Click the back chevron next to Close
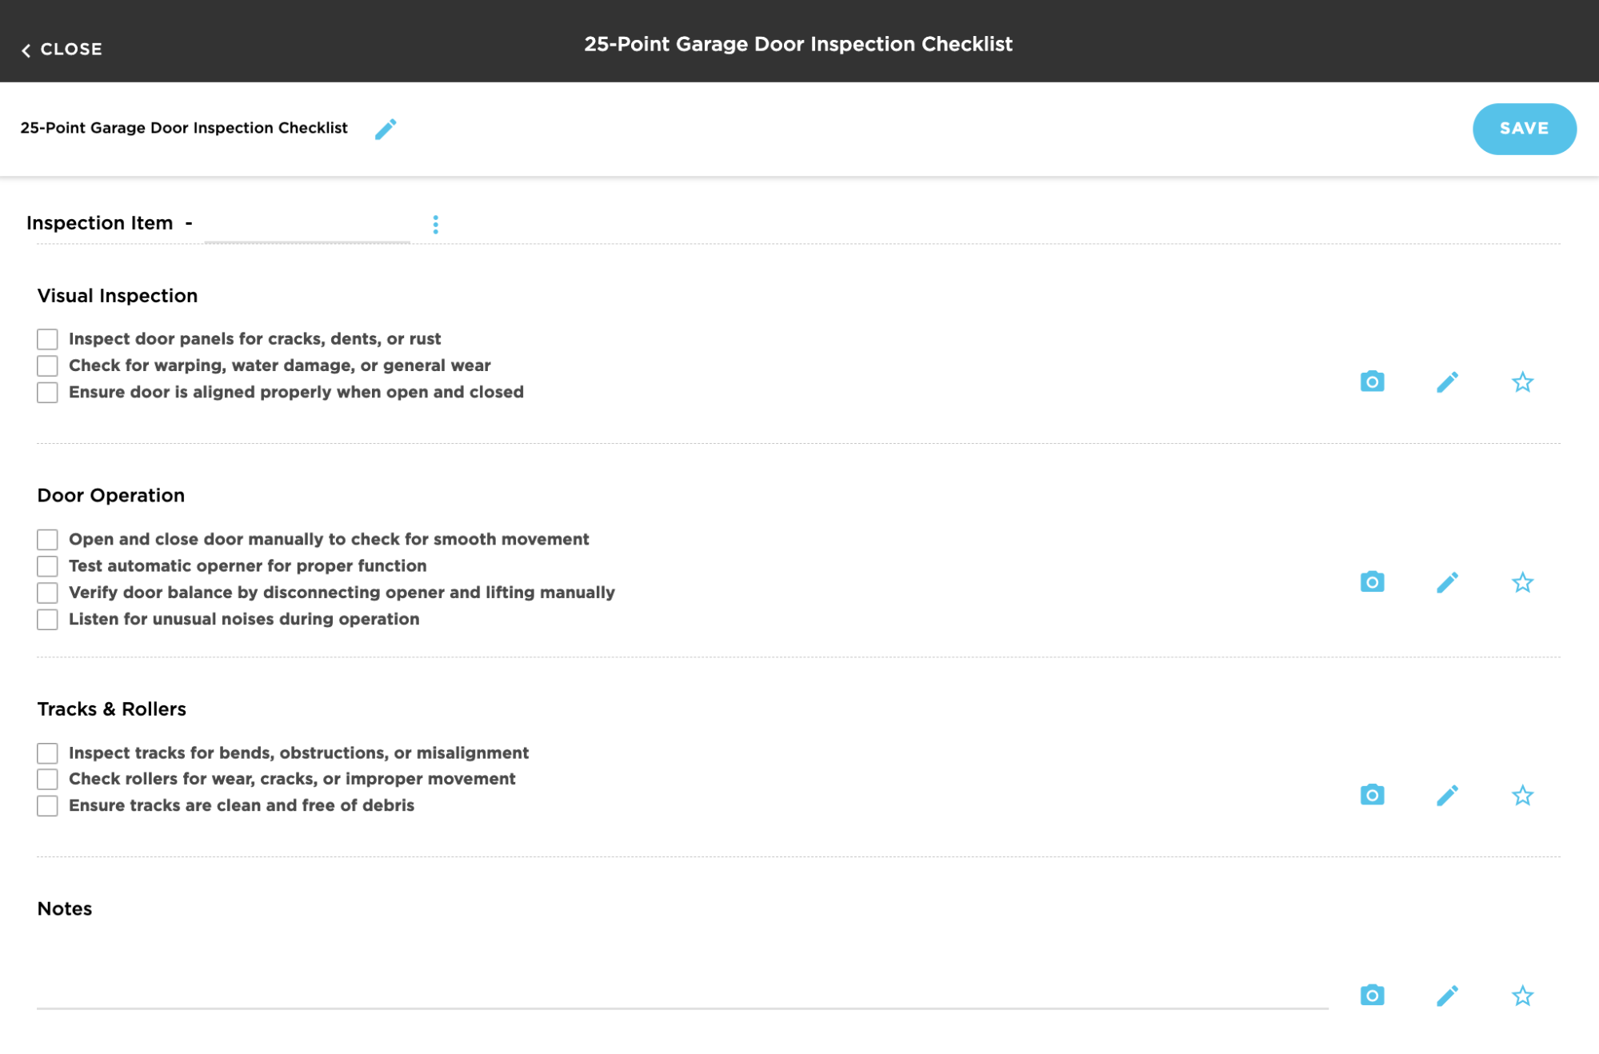The image size is (1599, 1054). pyautogui.click(x=26, y=50)
